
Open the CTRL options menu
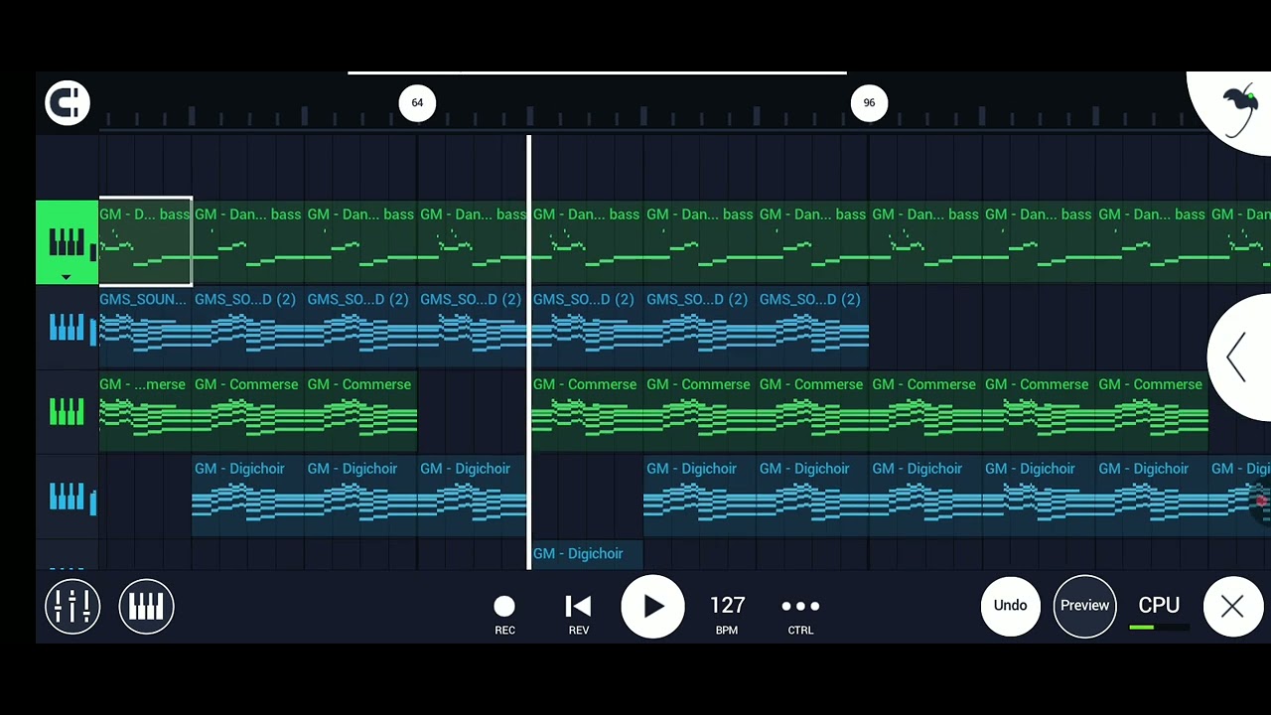tap(800, 614)
